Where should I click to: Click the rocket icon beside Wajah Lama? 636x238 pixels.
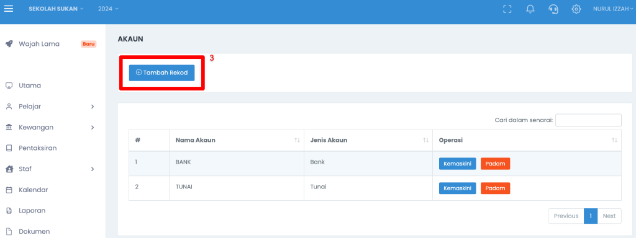pyautogui.click(x=9, y=44)
